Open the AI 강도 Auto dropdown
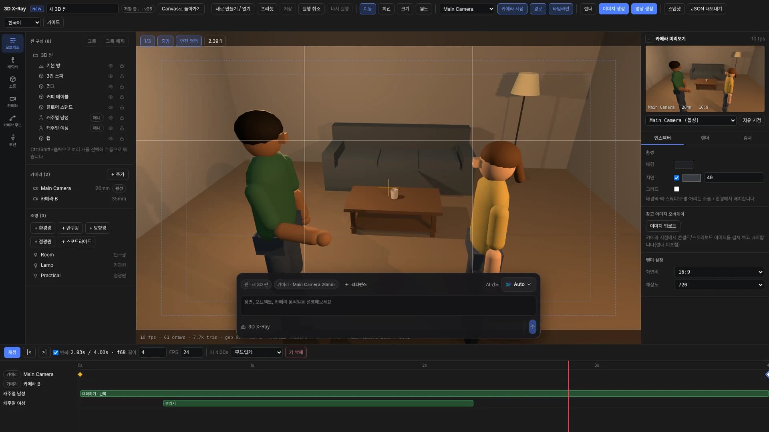769x432 pixels. pyautogui.click(x=519, y=284)
